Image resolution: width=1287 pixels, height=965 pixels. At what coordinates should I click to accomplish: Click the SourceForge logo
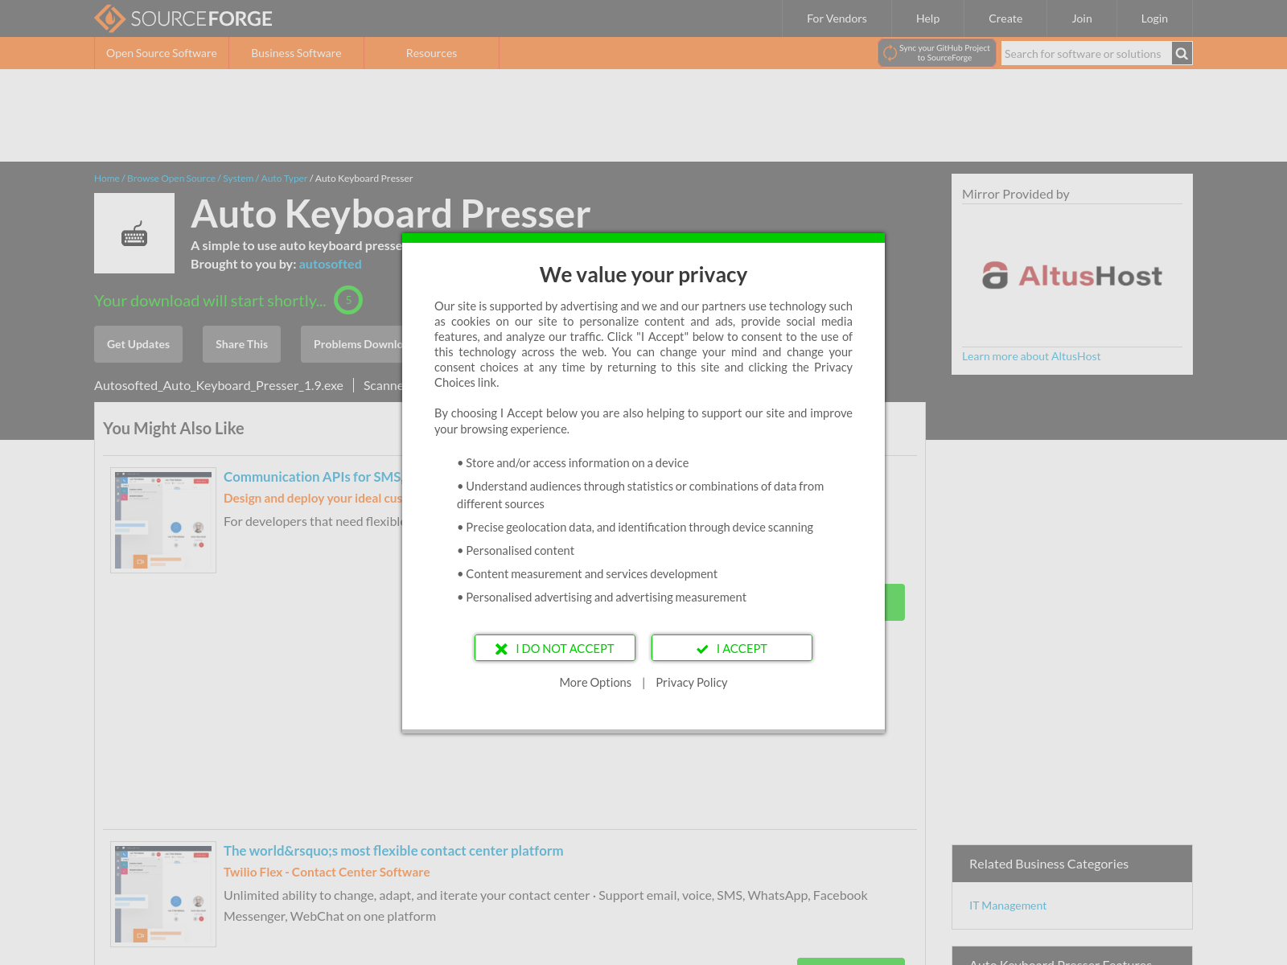tap(183, 18)
